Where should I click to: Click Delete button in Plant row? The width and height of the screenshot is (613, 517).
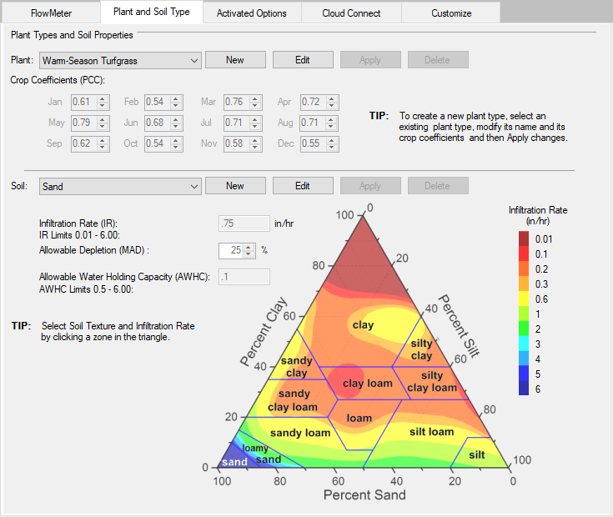point(438,60)
